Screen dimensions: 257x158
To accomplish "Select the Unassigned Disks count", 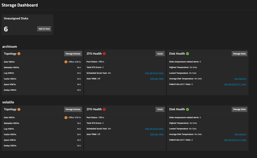I will pos(6,29).
